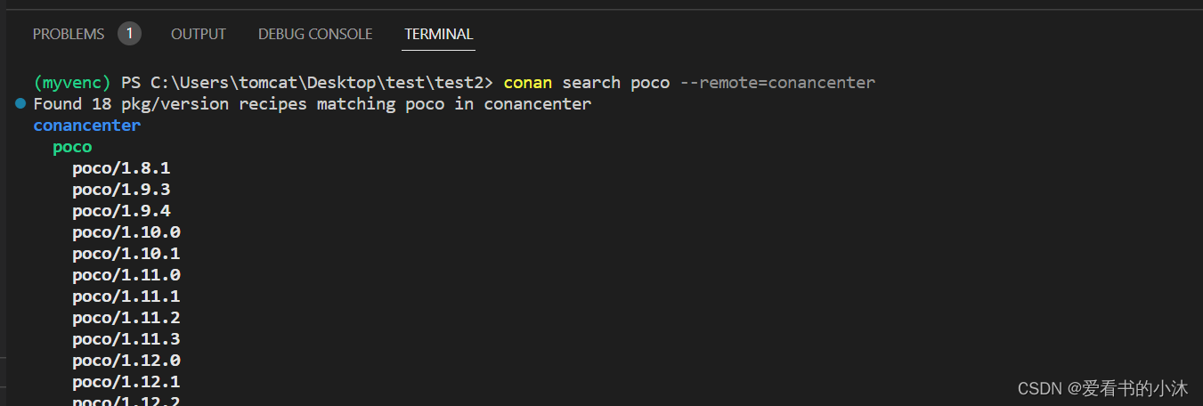Open the PROBLEMS tab

coord(69,34)
